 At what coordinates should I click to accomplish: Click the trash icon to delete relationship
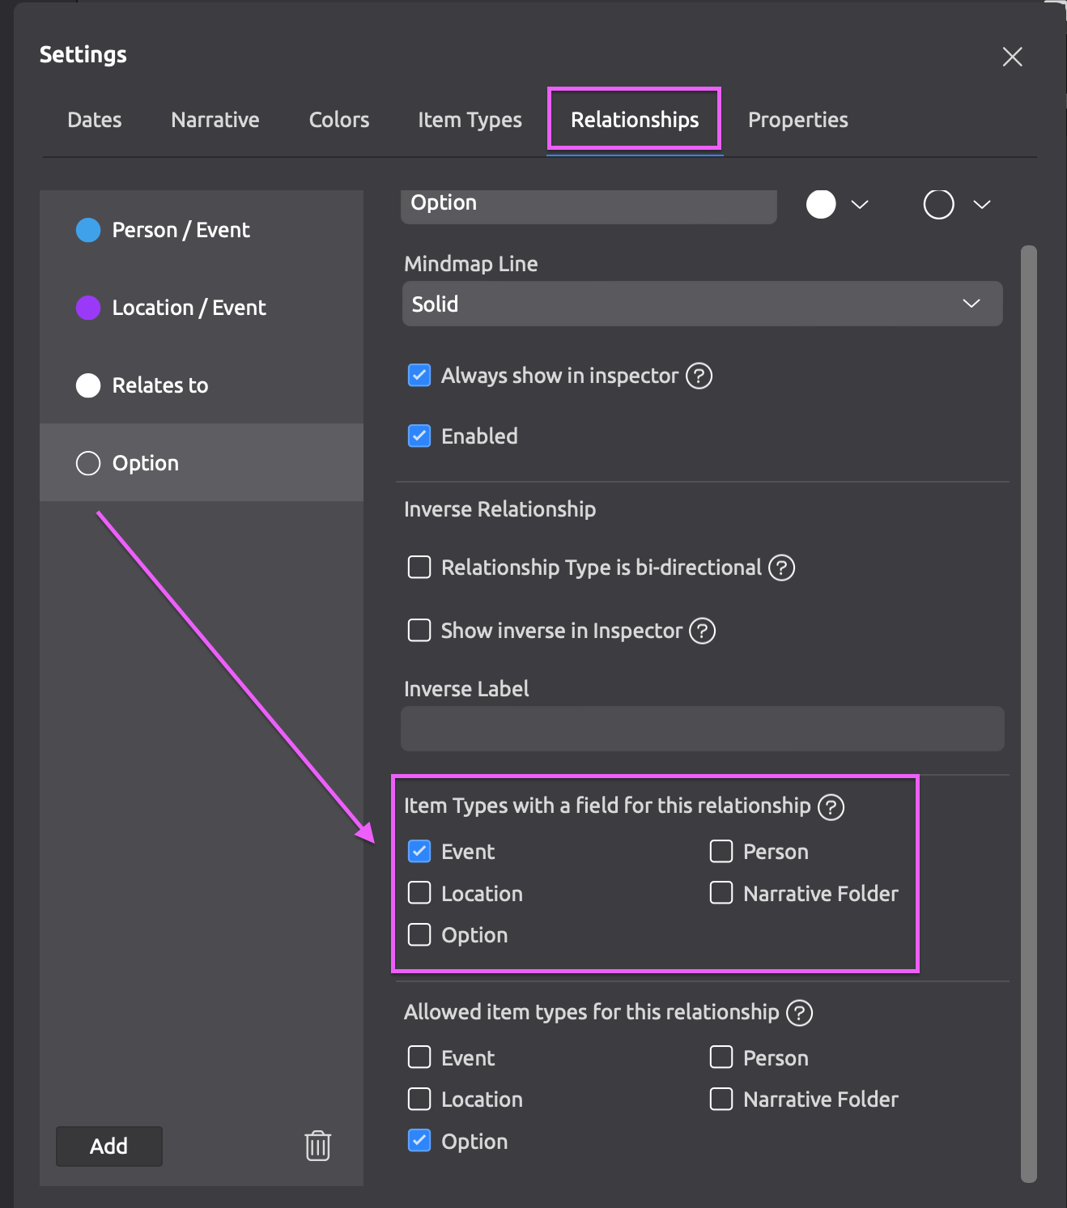(317, 1146)
